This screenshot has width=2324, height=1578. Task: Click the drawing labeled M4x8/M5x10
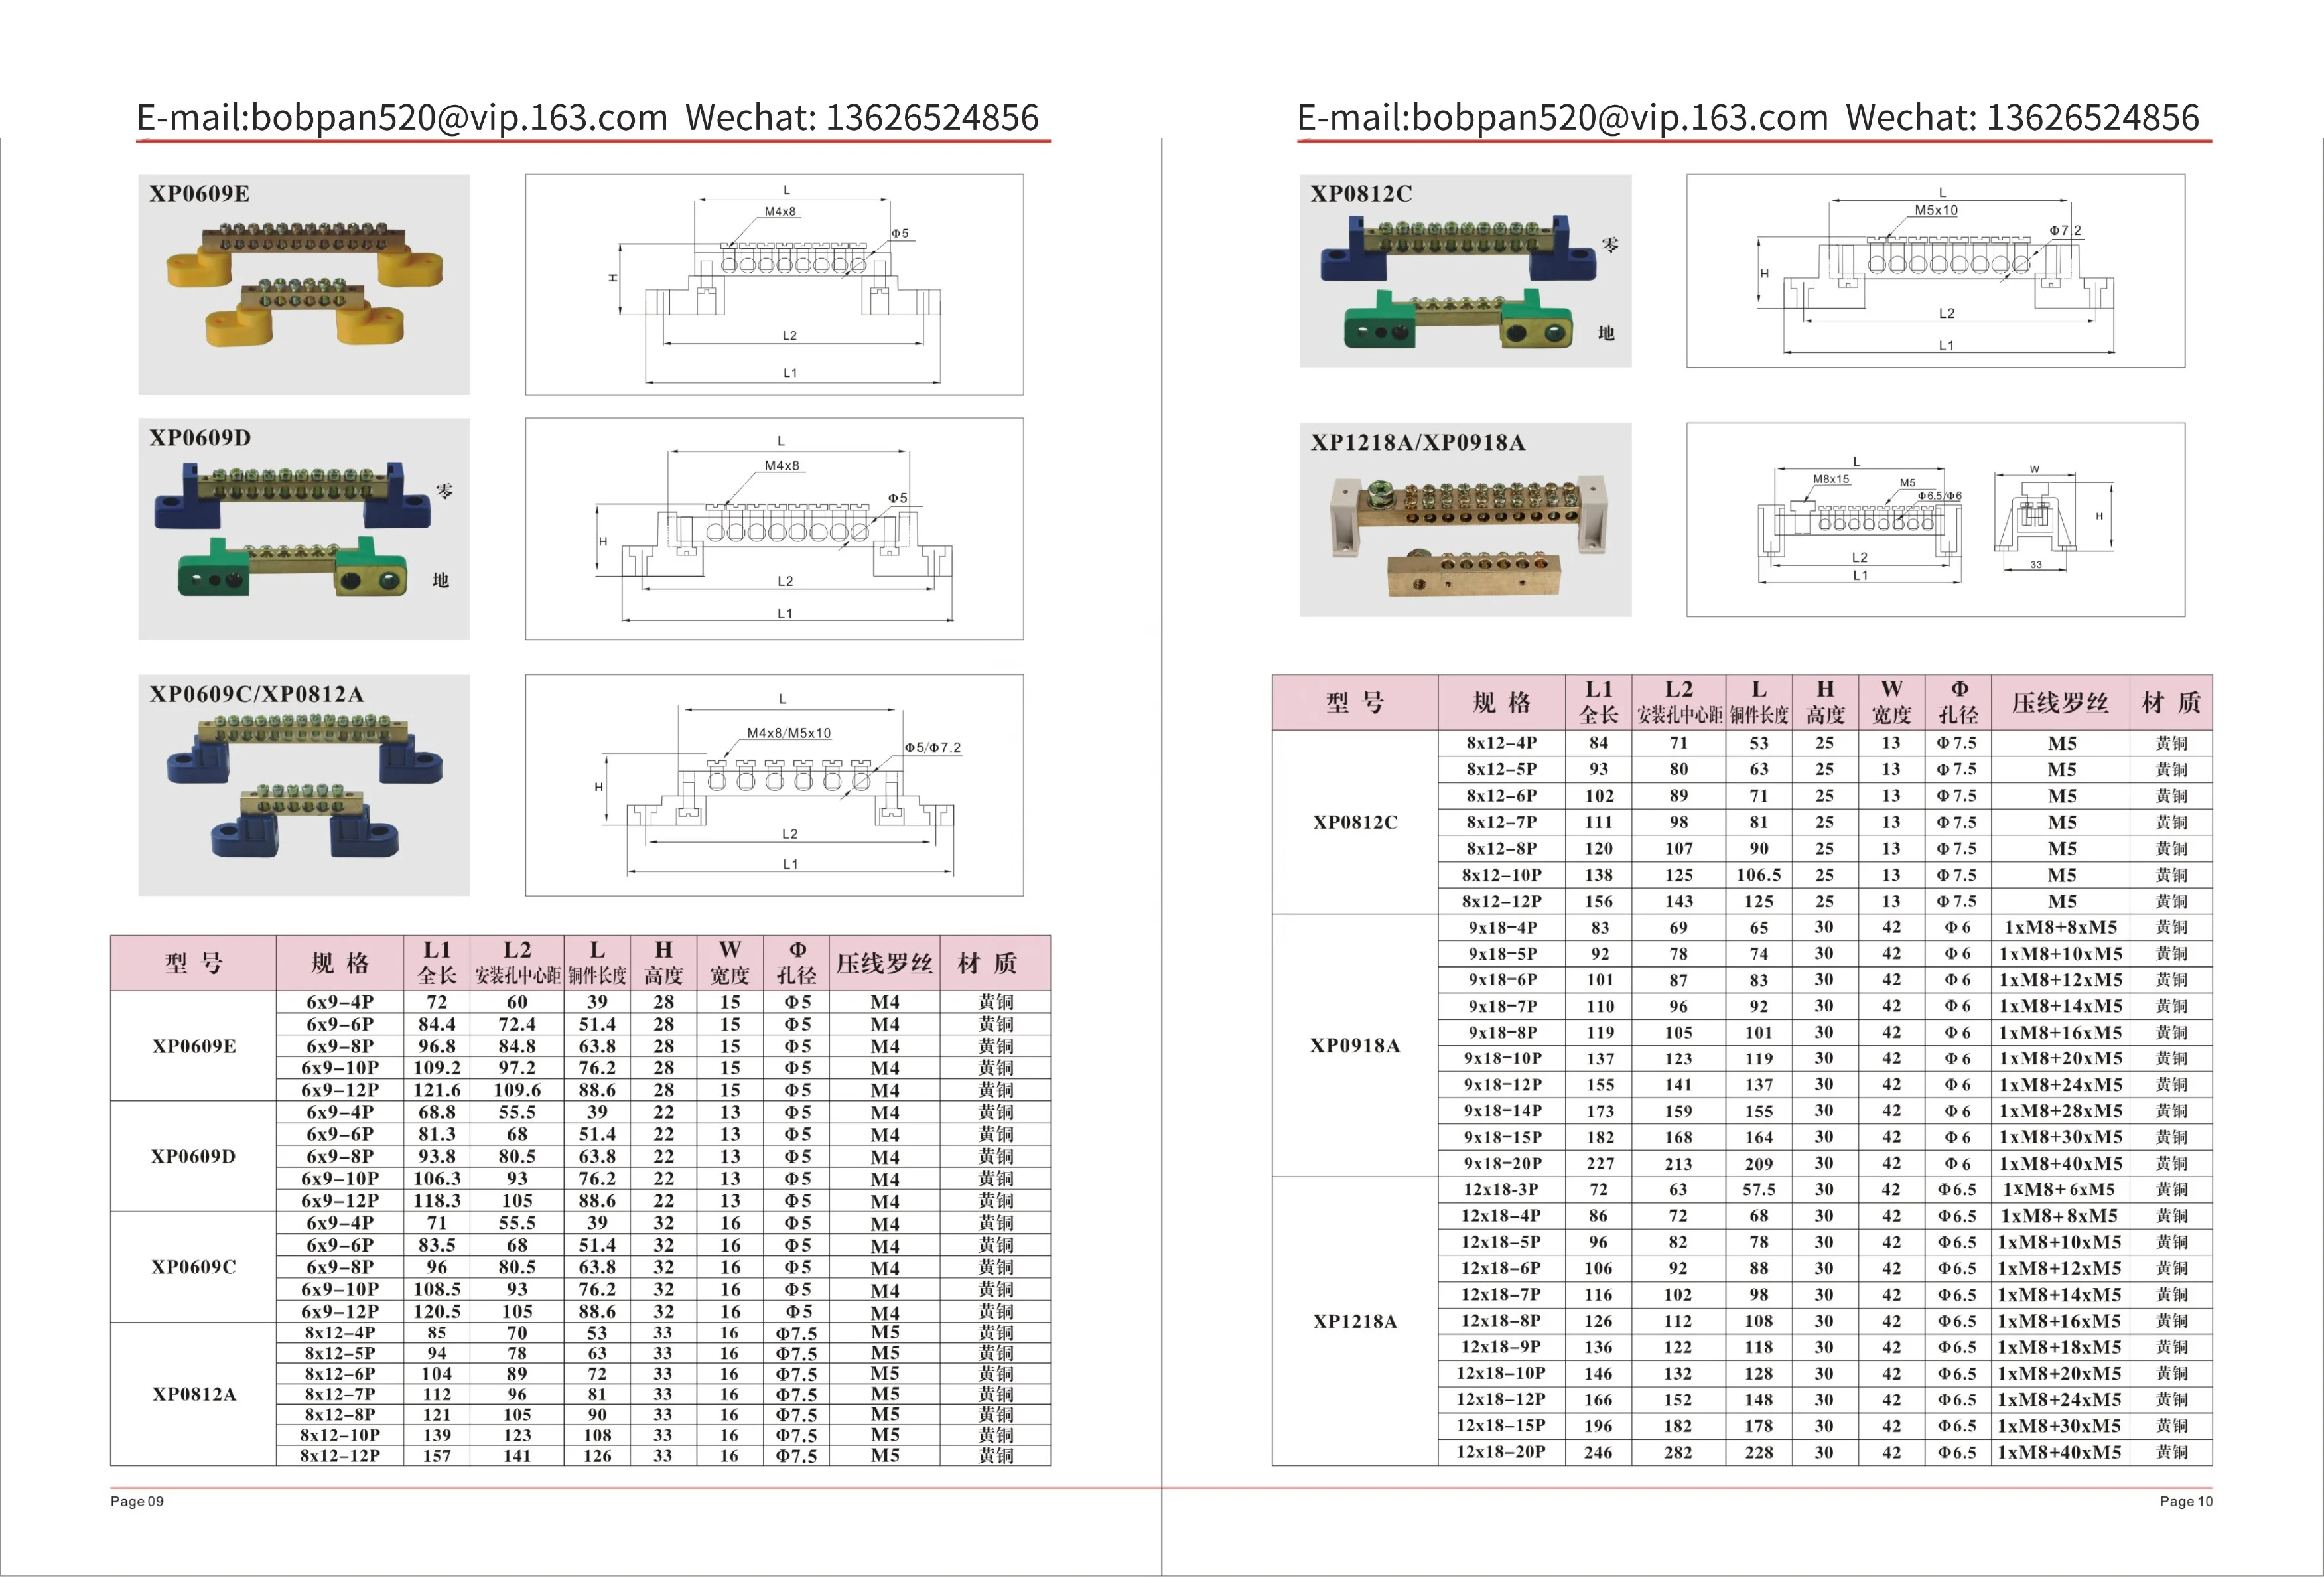click(774, 785)
